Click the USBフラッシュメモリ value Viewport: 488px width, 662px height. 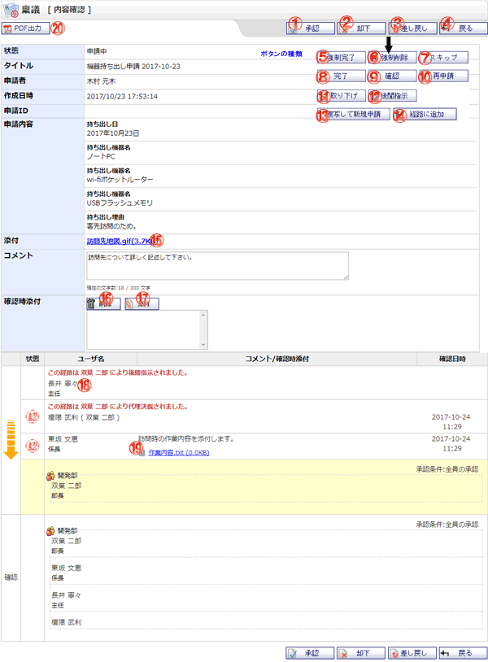[120, 203]
